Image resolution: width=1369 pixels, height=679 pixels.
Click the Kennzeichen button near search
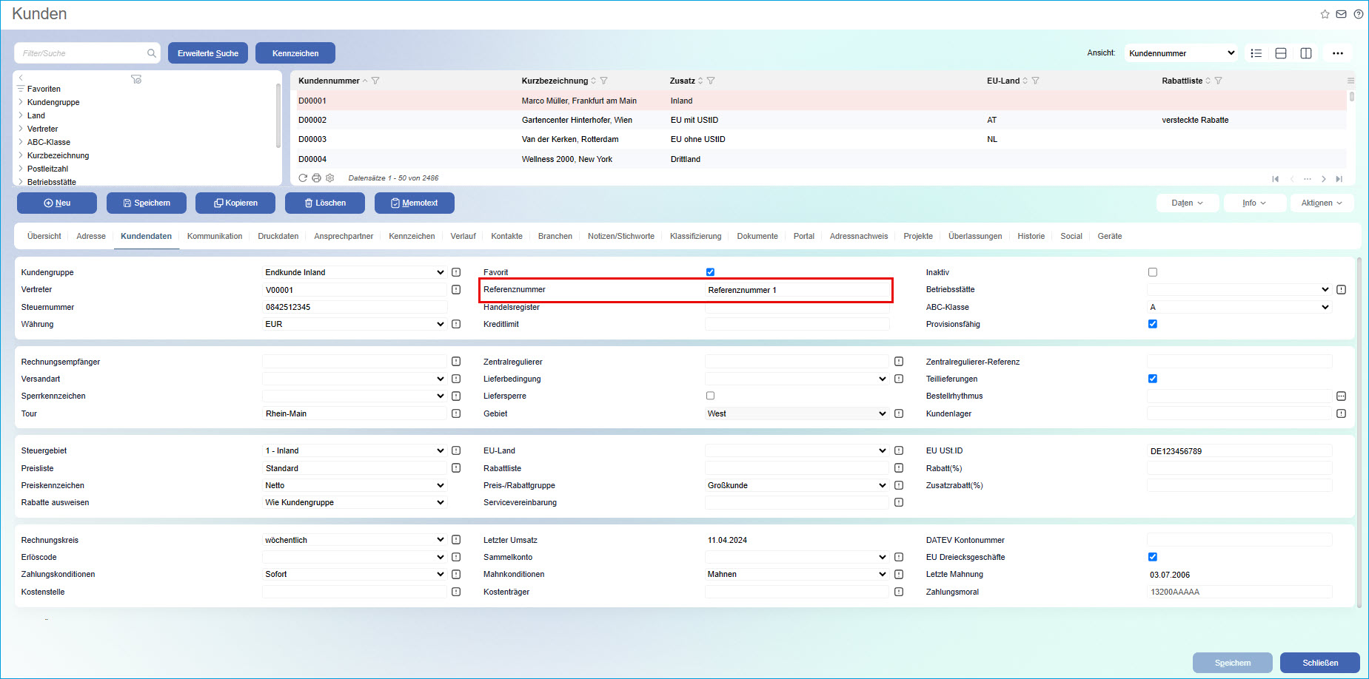tap(295, 53)
